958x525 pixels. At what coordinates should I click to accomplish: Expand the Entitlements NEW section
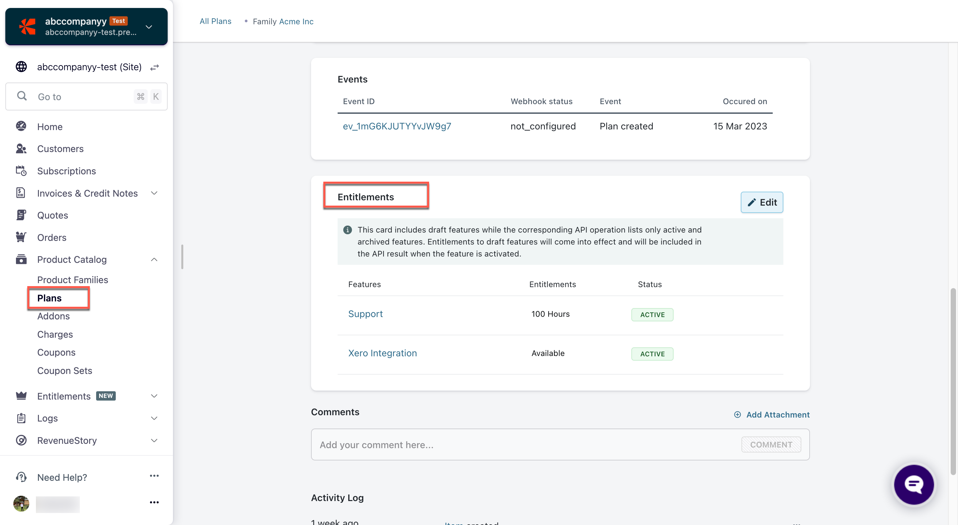154,396
